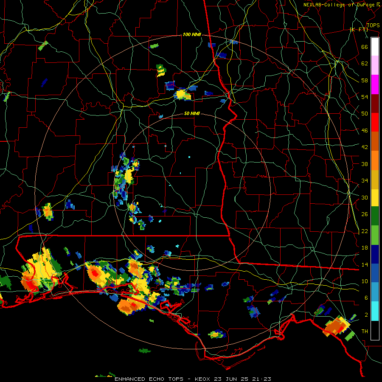Click the legend value '46'
This screenshot has height=382, width=382.
tap(365, 131)
